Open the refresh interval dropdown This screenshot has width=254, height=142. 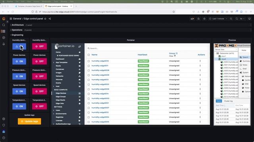pyautogui.click(x=242, y=19)
